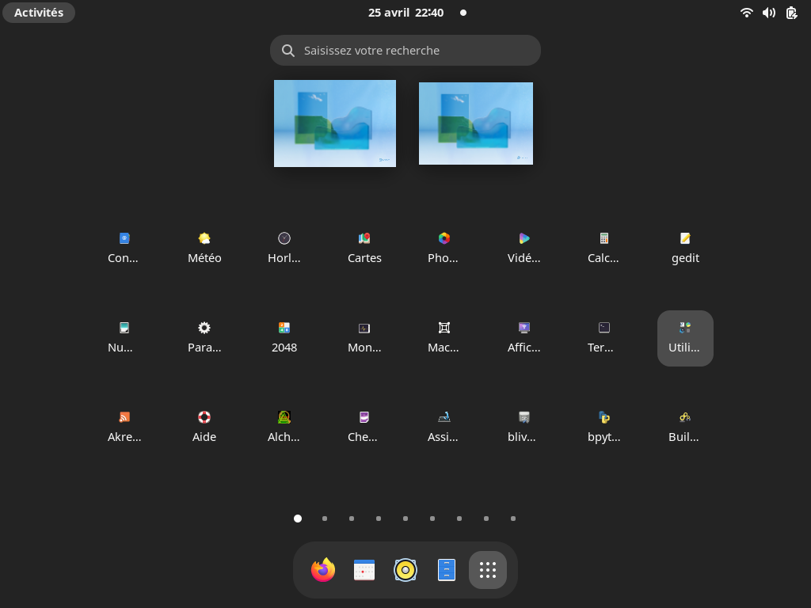The width and height of the screenshot is (811, 608).
Task: Open the Calculatrice app icon
Action: tap(603, 238)
